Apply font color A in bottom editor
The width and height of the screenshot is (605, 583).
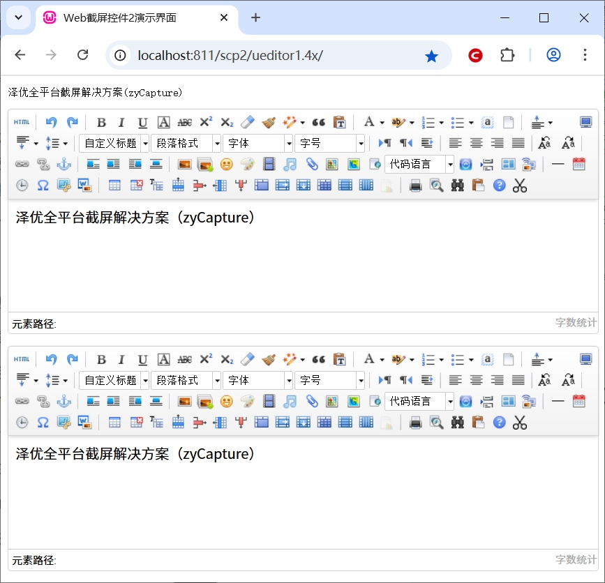pos(369,359)
